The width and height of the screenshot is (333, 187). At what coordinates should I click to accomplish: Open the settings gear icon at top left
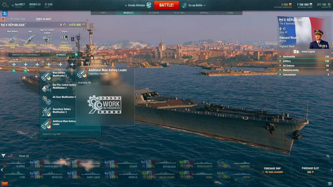point(5,5)
